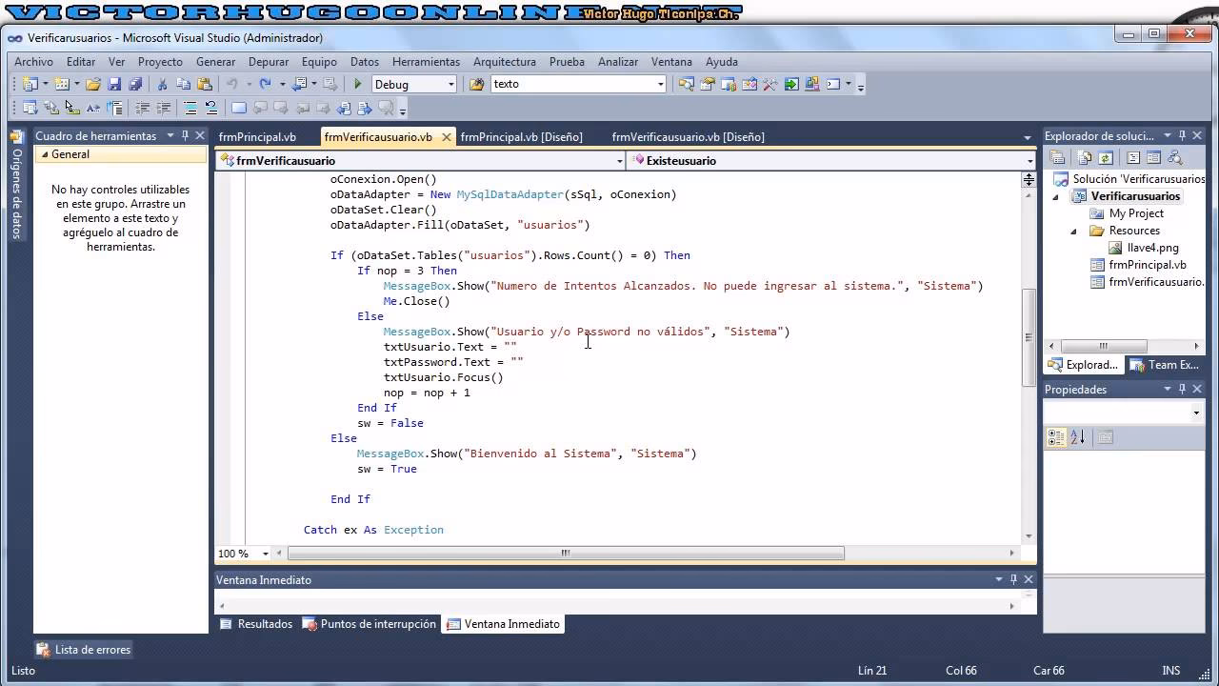
Task: Open the texto search combo box dropdown
Action: [x=660, y=84]
